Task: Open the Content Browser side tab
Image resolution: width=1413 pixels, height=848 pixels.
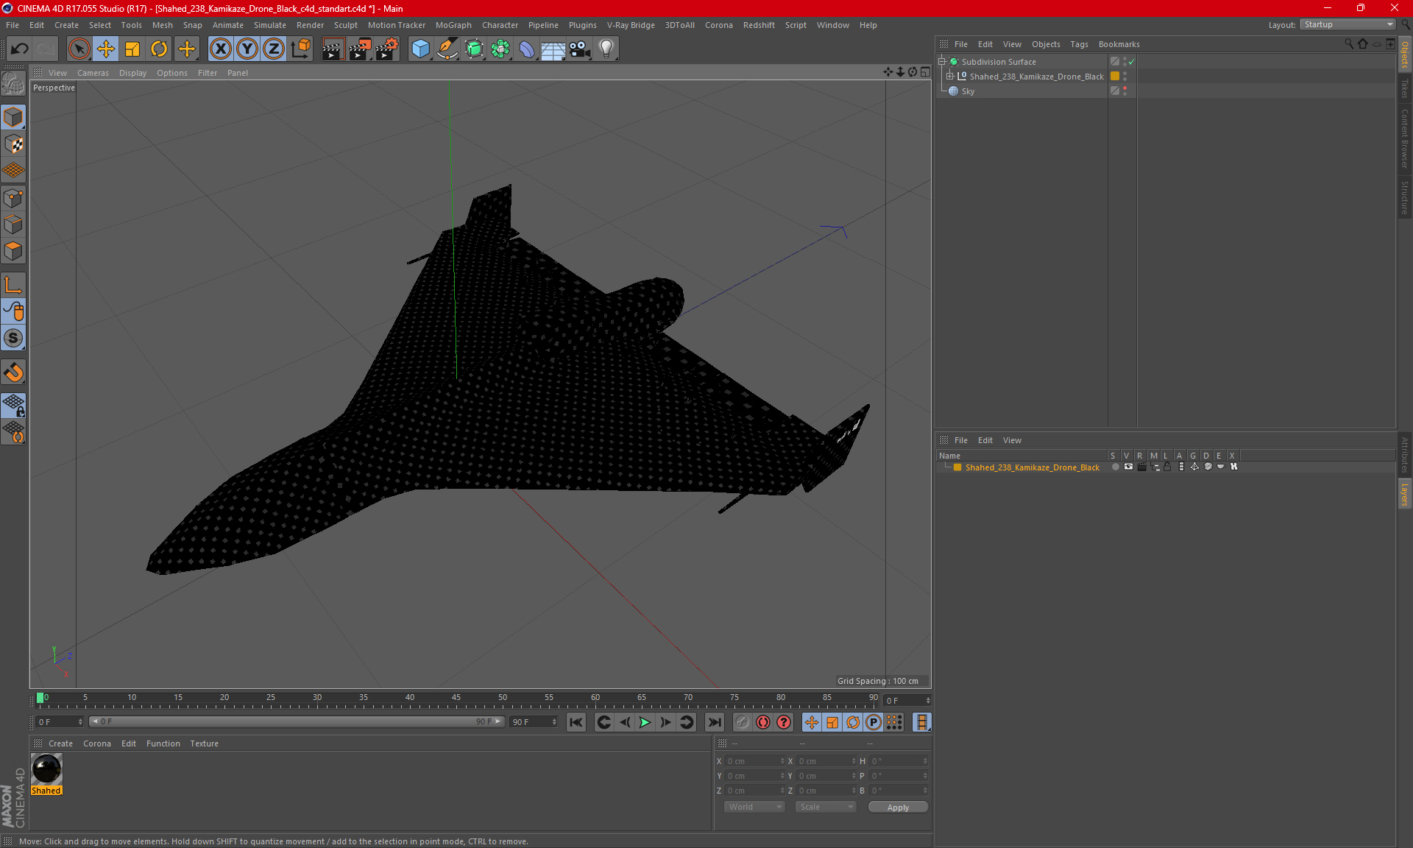Action: [x=1405, y=138]
